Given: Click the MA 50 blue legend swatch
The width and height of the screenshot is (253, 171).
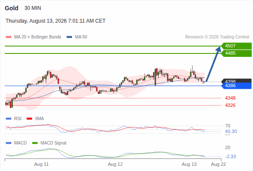Looking at the screenshot, I should (x=69, y=37).
